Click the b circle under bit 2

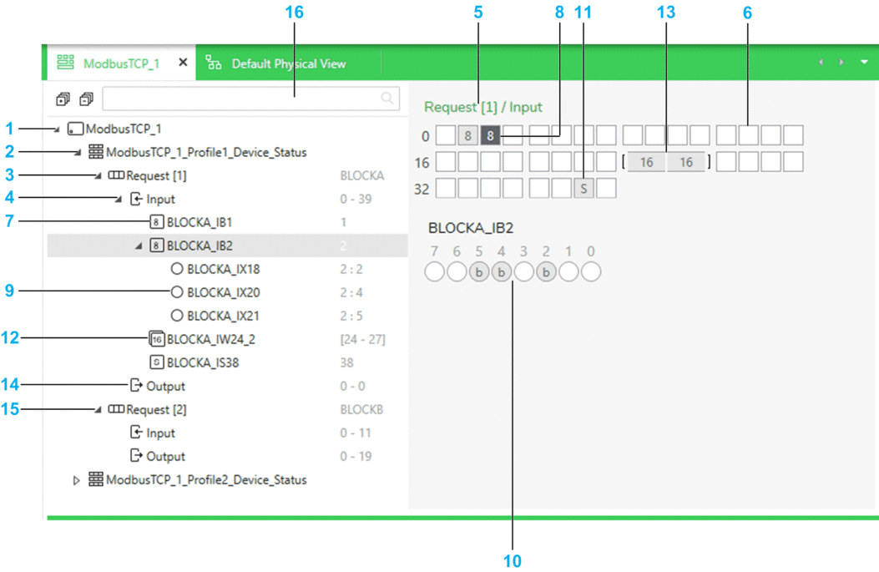point(546,272)
